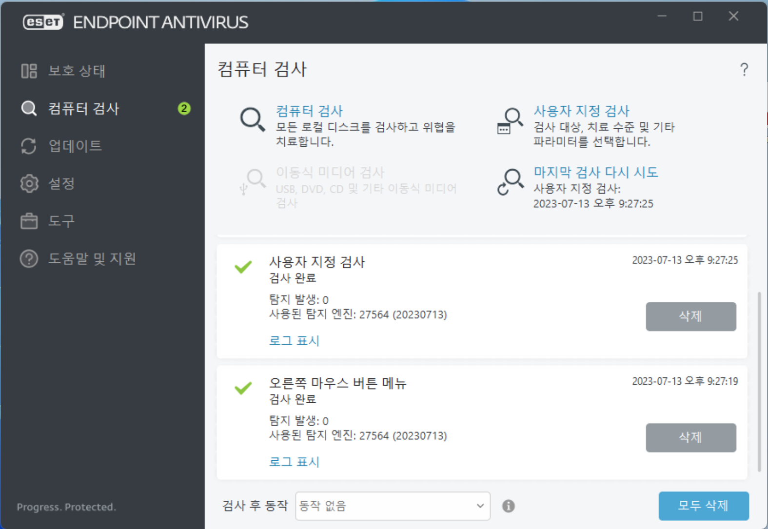Delete the 사용자 지정 검사 result with 삭제
Image resolution: width=768 pixels, height=529 pixels.
tap(691, 316)
